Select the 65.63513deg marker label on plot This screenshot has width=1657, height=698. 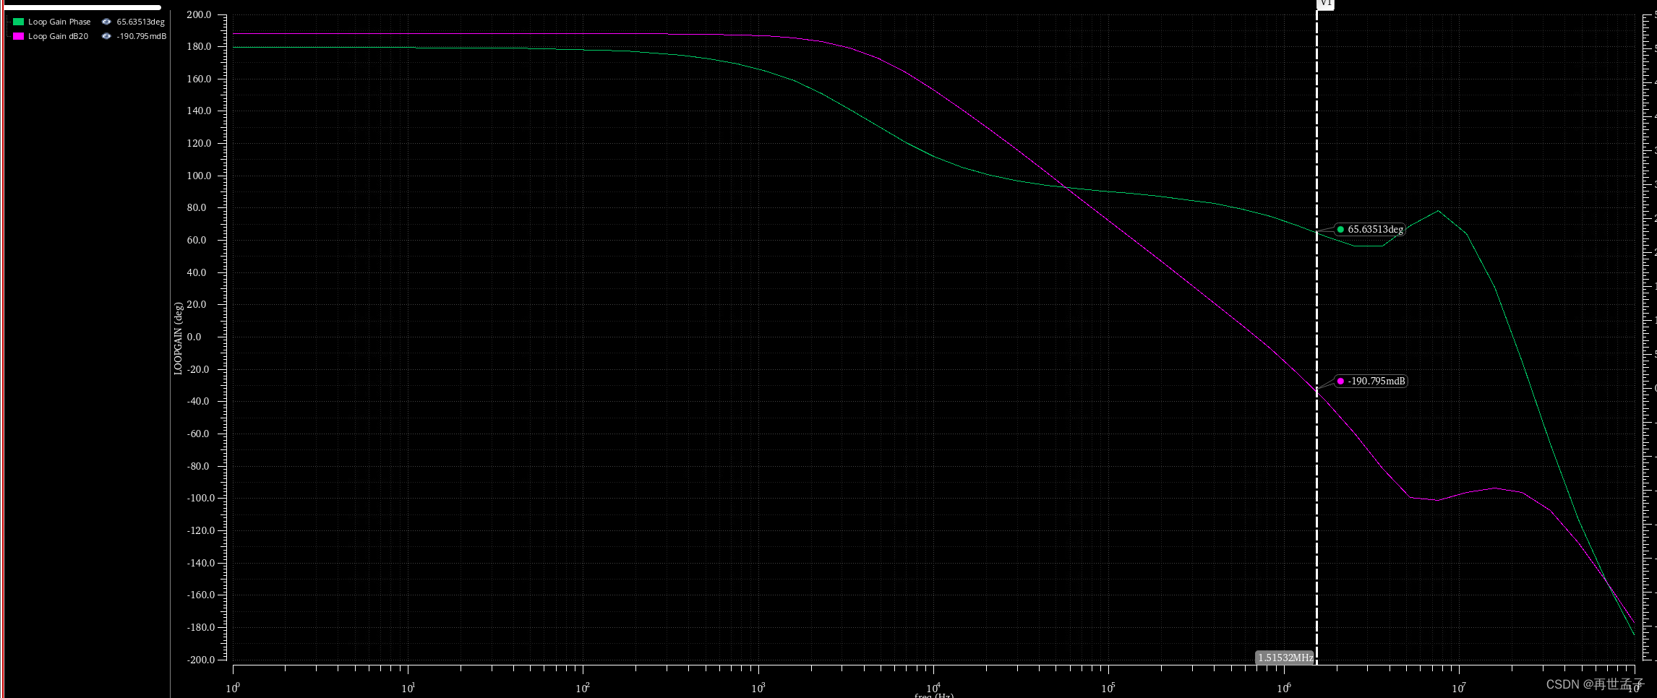[1370, 229]
